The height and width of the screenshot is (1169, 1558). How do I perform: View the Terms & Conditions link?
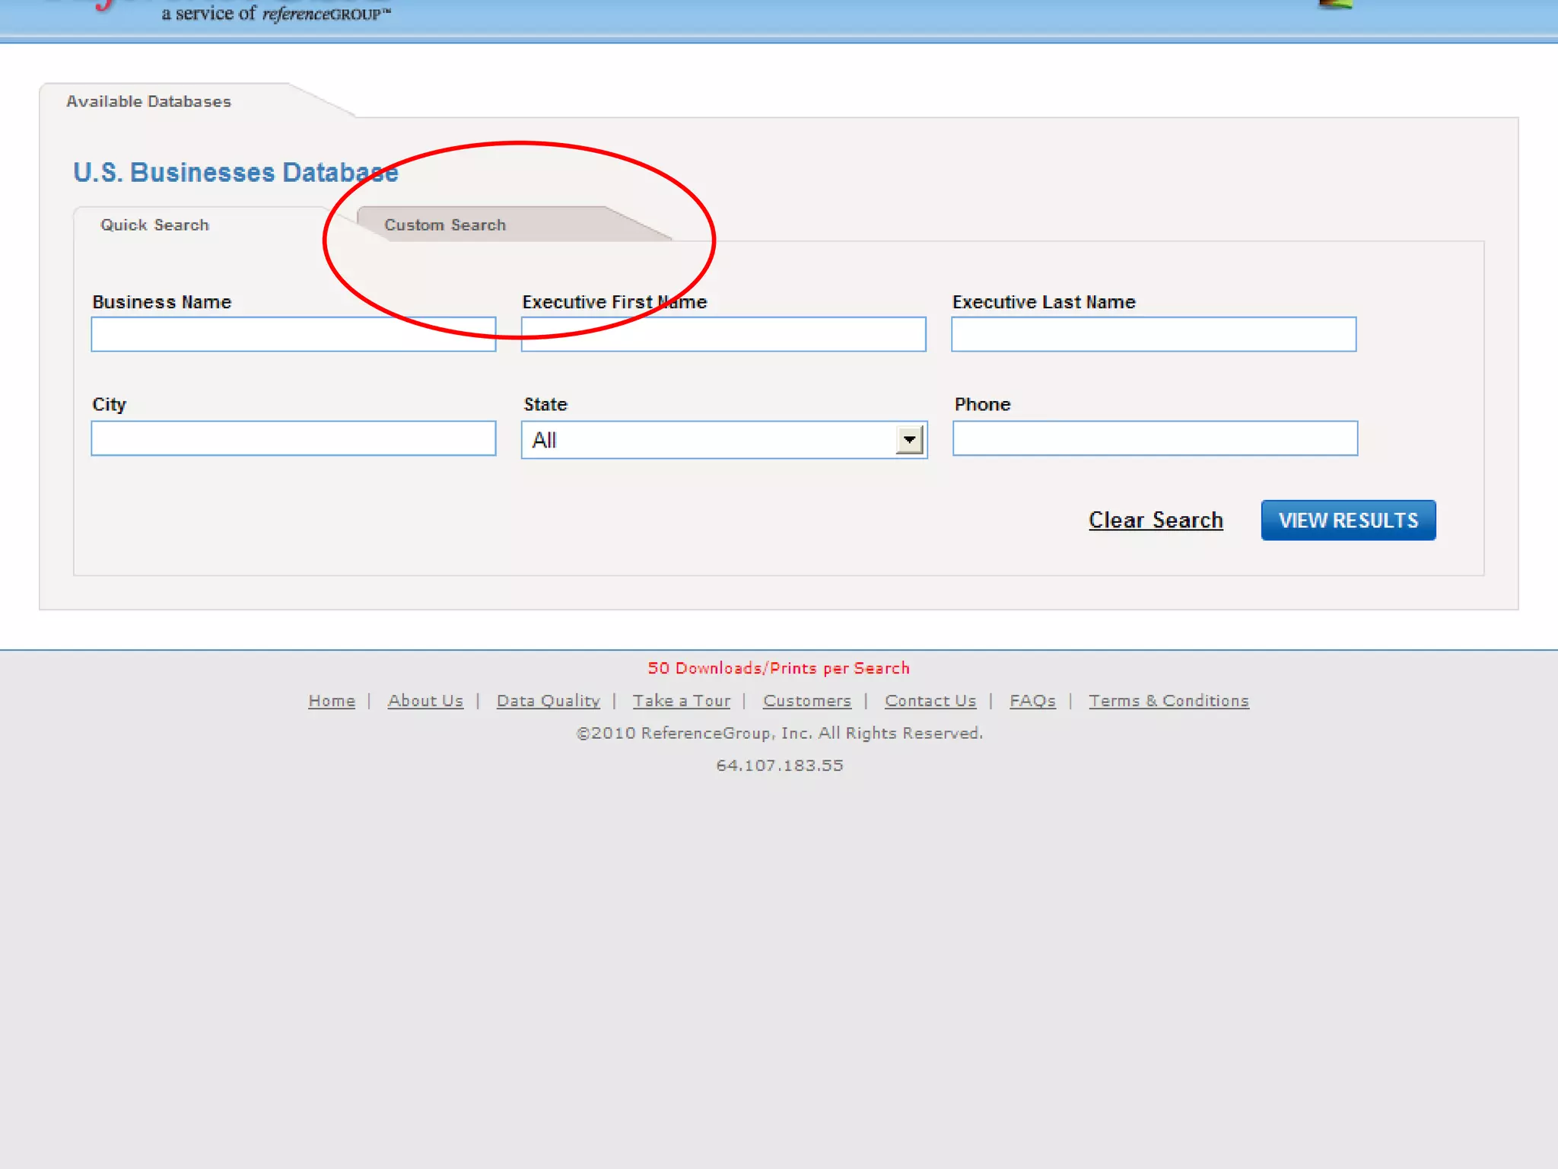(1168, 701)
